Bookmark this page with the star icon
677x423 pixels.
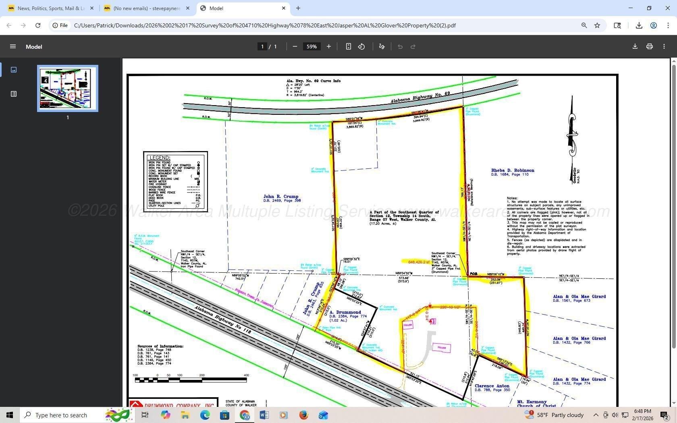tap(597, 25)
